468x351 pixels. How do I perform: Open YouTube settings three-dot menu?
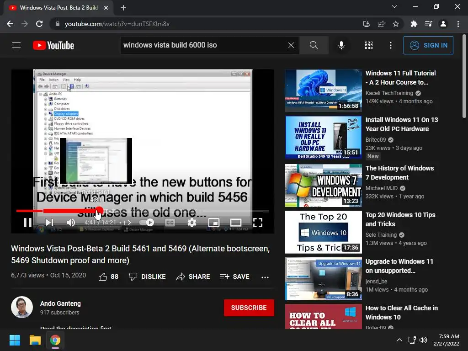click(391, 45)
